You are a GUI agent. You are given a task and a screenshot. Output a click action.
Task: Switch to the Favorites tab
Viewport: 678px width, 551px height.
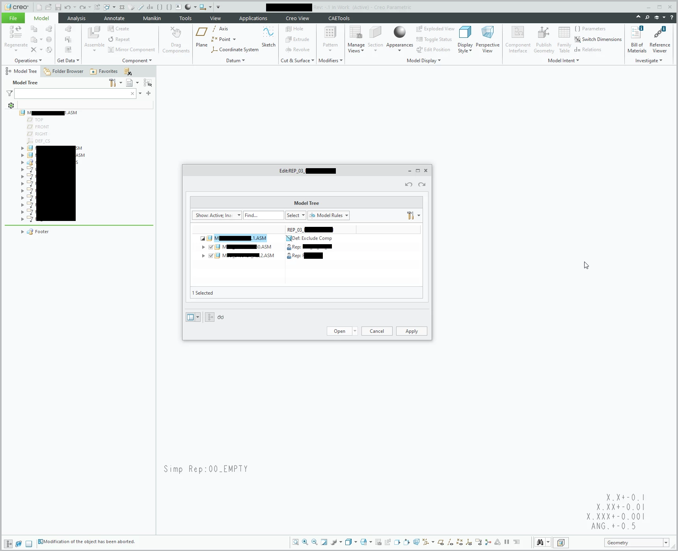[x=104, y=71]
